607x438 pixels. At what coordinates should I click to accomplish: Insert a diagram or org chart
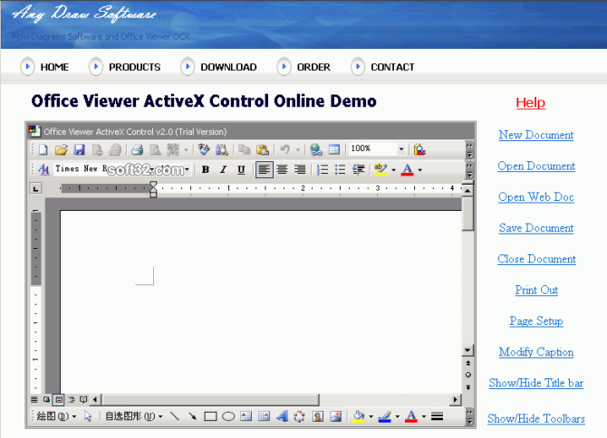(299, 416)
